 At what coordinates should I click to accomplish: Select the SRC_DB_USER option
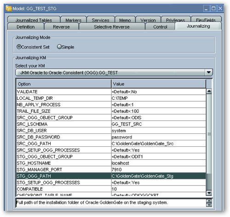tap(64, 131)
